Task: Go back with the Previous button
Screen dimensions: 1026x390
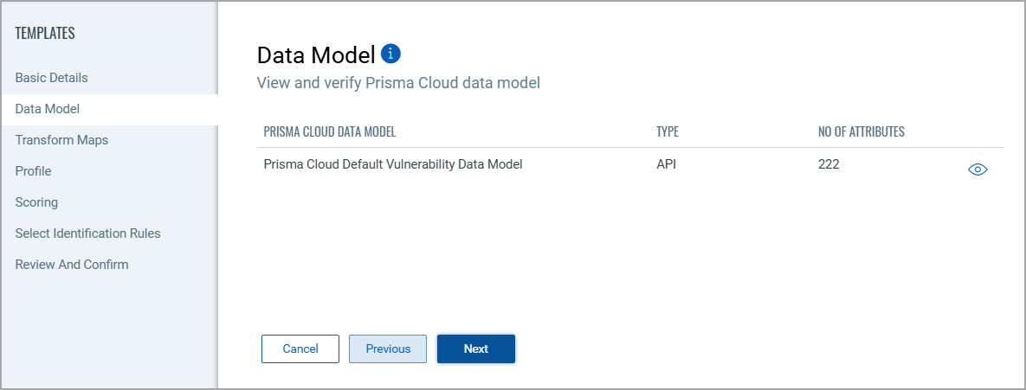Action: click(388, 348)
